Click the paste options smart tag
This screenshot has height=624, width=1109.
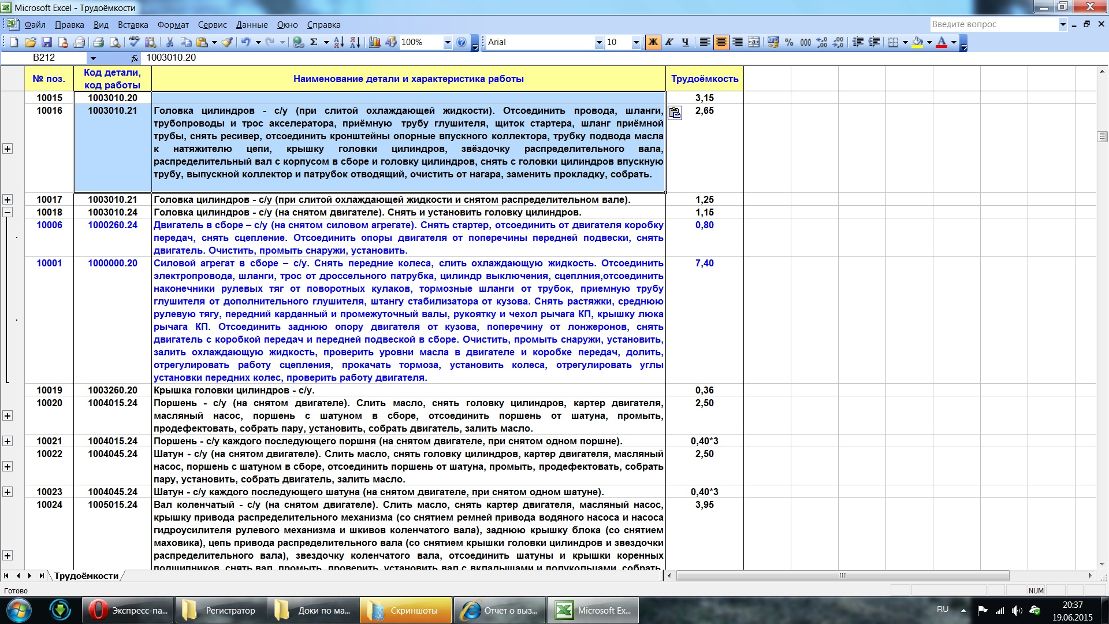675,113
